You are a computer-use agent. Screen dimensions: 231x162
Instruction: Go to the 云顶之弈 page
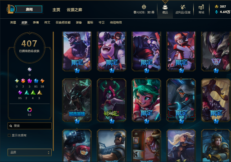tap(74, 10)
